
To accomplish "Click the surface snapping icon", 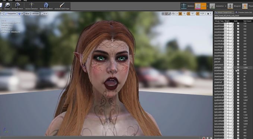I will click(177, 14).
